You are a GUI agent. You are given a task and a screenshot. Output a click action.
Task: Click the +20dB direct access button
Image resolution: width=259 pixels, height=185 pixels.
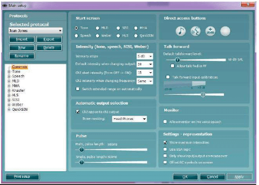(x=210, y=31)
